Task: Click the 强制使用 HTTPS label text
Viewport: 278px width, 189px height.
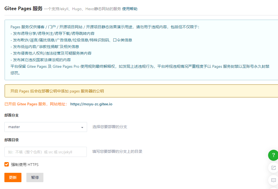Action: point(25,165)
